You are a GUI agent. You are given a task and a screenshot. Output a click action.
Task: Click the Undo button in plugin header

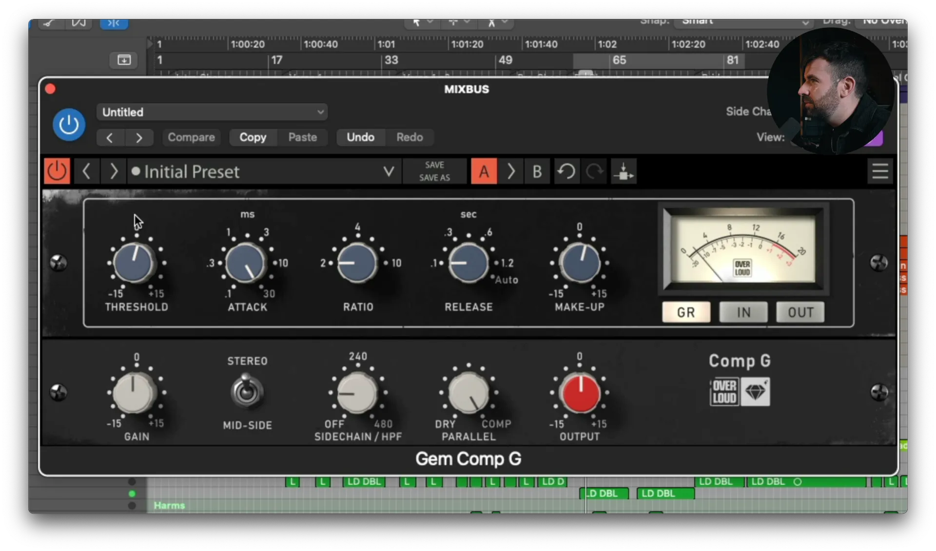[360, 137]
